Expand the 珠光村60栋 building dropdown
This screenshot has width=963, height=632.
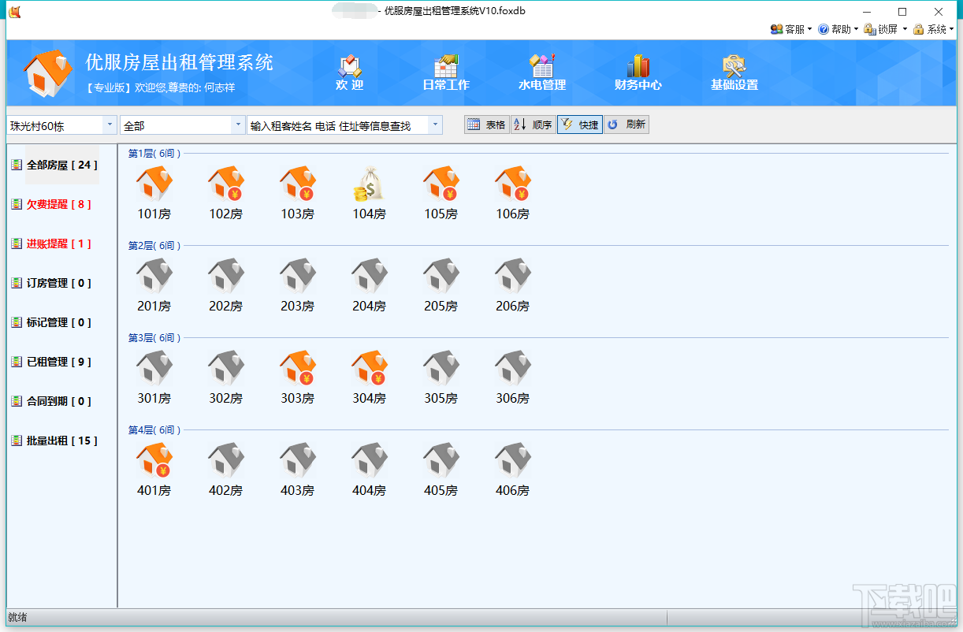110,125
